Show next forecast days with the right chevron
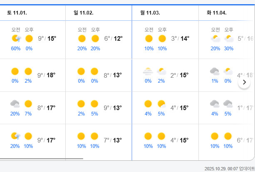Viewport: 255px width, 172px height. (x=244, y=82)
